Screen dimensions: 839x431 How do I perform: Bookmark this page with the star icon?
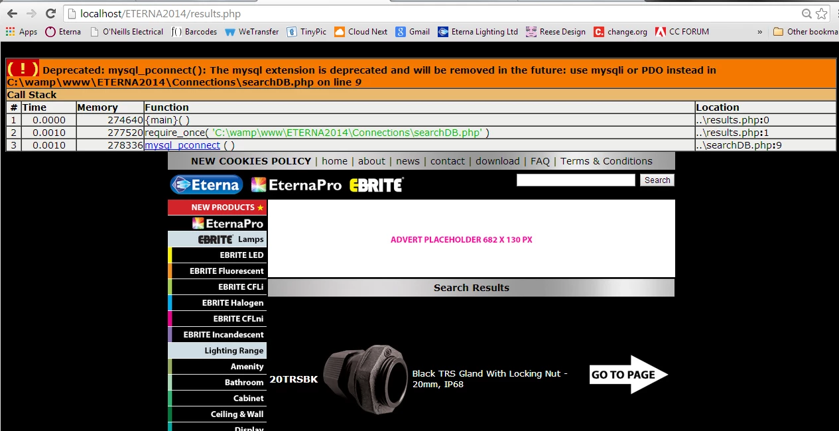822,13
